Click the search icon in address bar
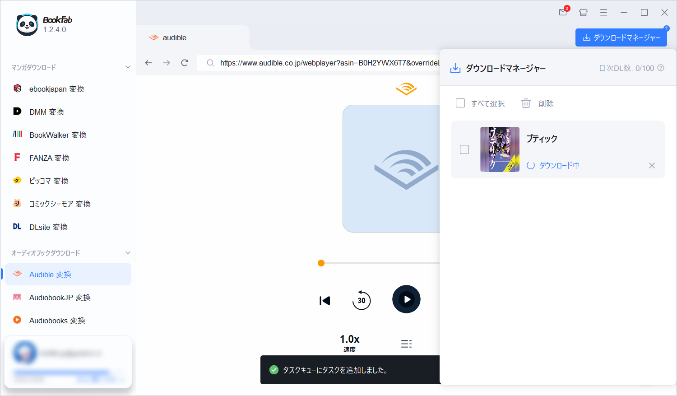 [210, 63]
